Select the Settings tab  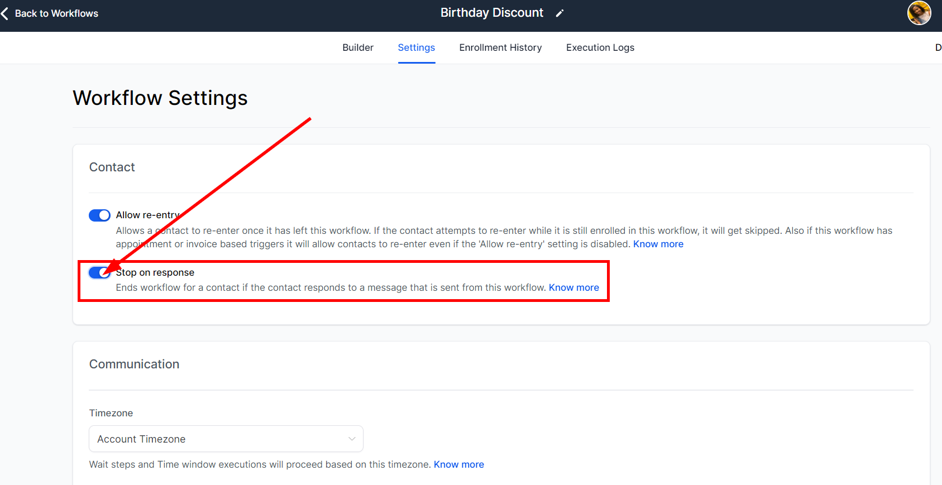click(x=416, y=47)
